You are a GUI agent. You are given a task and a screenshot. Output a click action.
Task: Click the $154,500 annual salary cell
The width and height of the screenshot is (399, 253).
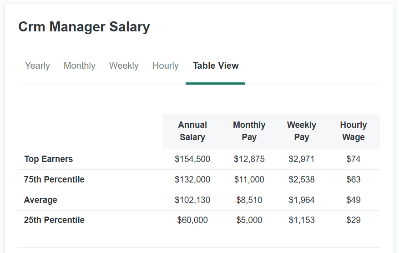(x=192, y=159)
